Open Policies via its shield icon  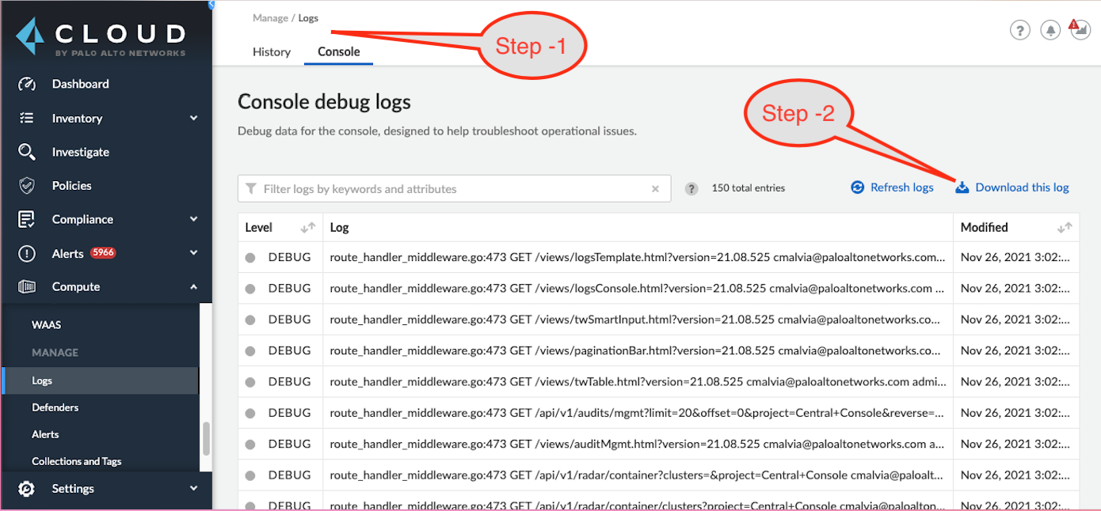[26, 185]
